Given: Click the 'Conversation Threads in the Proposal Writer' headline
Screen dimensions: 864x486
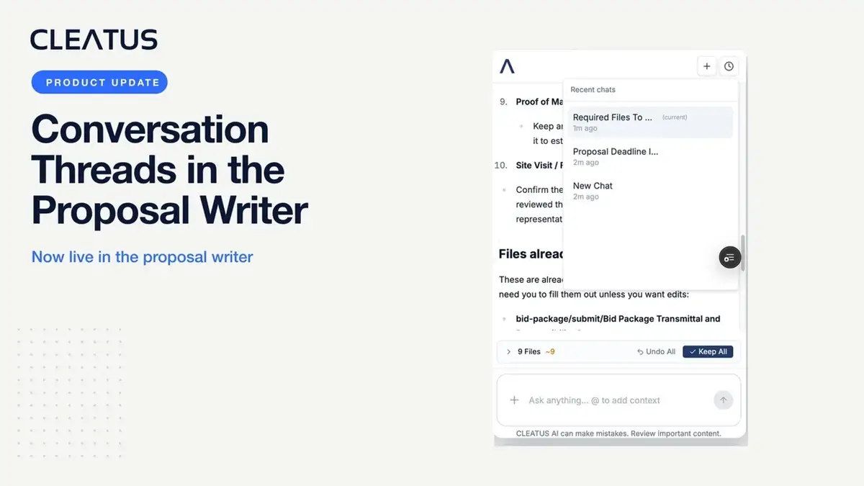Looking at the screenshot, I should tap(170, 171).
